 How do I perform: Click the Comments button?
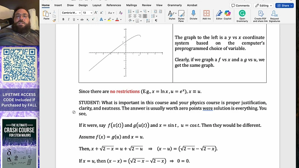pos(240,5)
